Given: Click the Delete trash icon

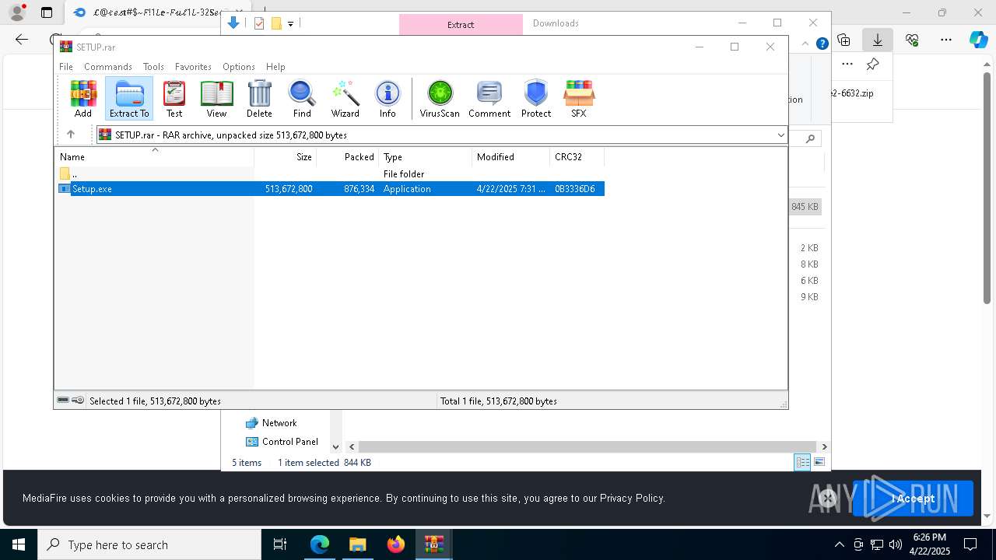Looking at the screenshot, I should [x=259, y=99].
